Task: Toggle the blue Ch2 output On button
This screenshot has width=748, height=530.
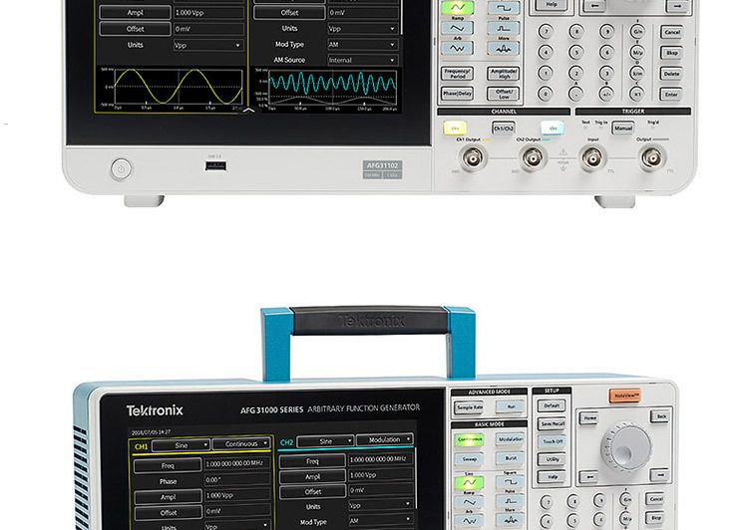Action: point(552,129)
